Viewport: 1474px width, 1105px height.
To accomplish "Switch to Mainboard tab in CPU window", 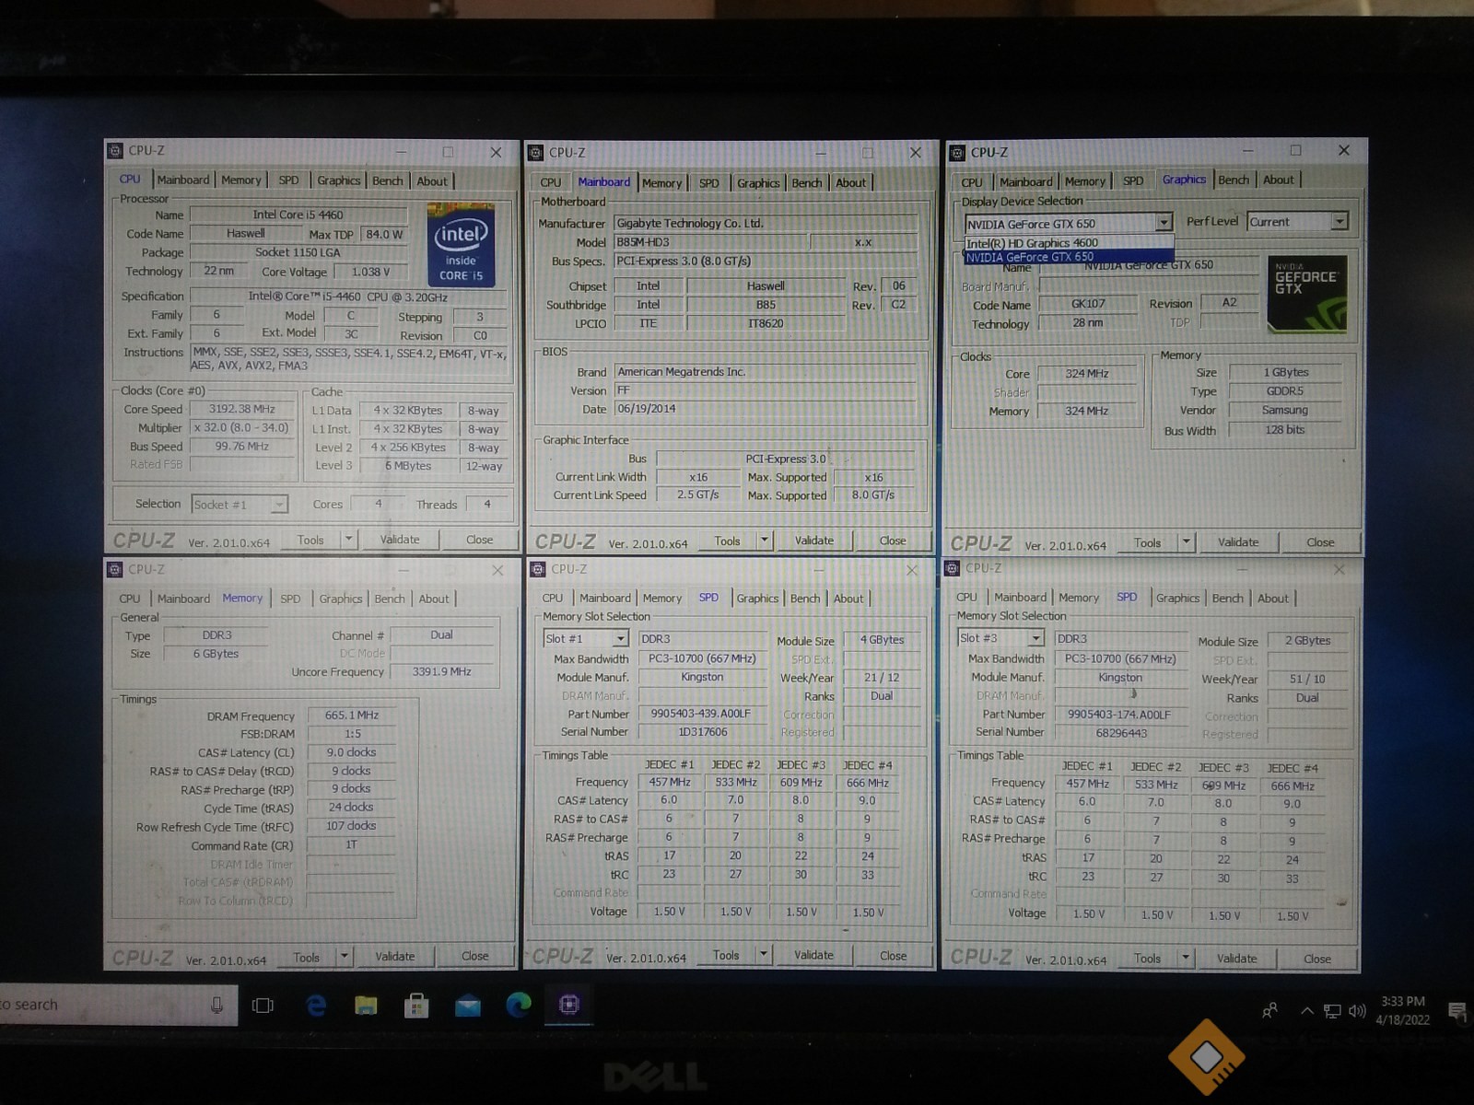I will (183, 180).
